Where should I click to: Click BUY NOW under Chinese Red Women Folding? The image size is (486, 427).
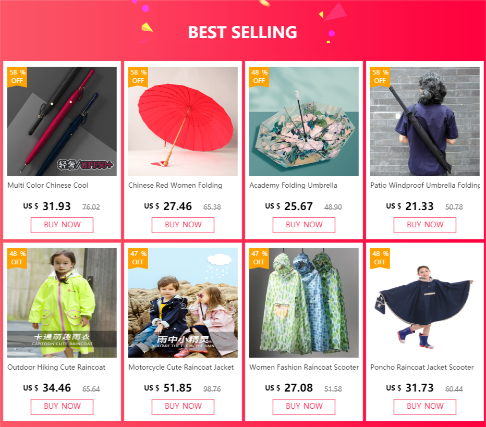(183, 225)
